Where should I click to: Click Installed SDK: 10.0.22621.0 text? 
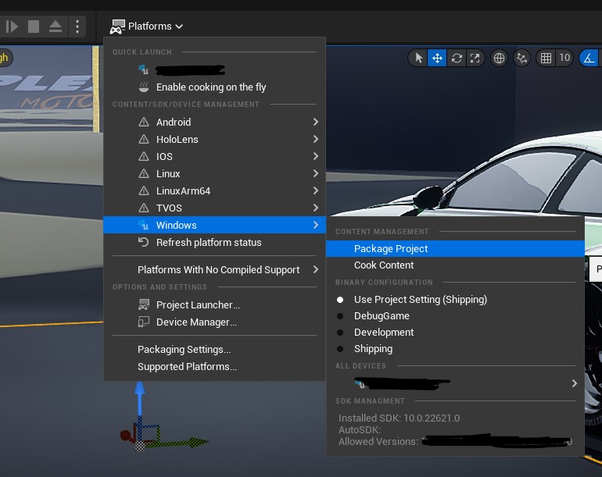pos(399,418)
